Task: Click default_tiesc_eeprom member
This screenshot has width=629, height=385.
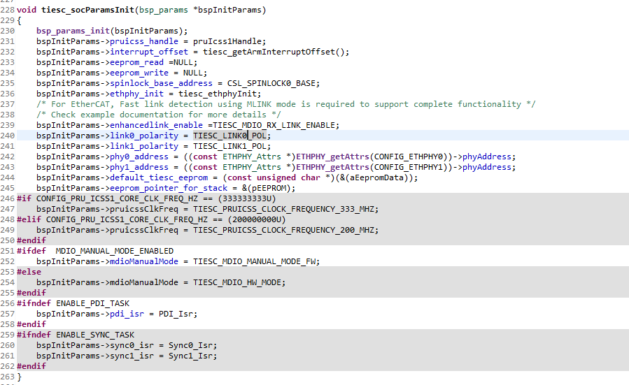Action: coord(159,177)
